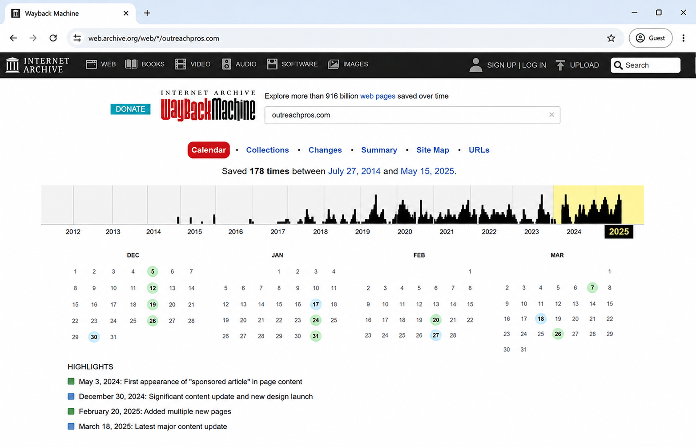Screen dimensions: 696x447
Task: Select year 2023 on the timeline
Action: click(x=531, y=232)
